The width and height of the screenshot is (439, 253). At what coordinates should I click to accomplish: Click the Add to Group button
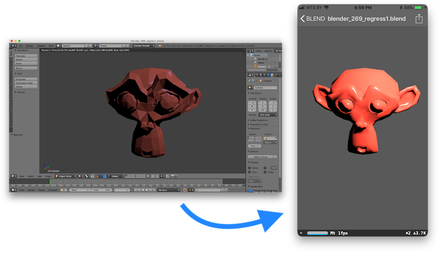pos(260,157)
